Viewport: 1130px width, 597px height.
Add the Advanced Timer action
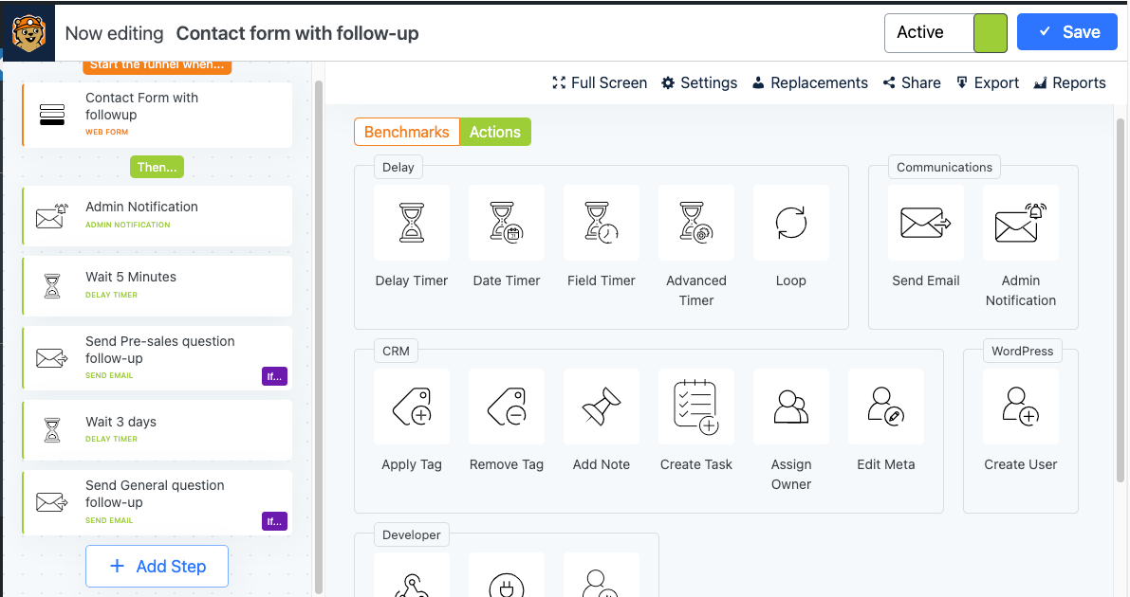(696, 223)
